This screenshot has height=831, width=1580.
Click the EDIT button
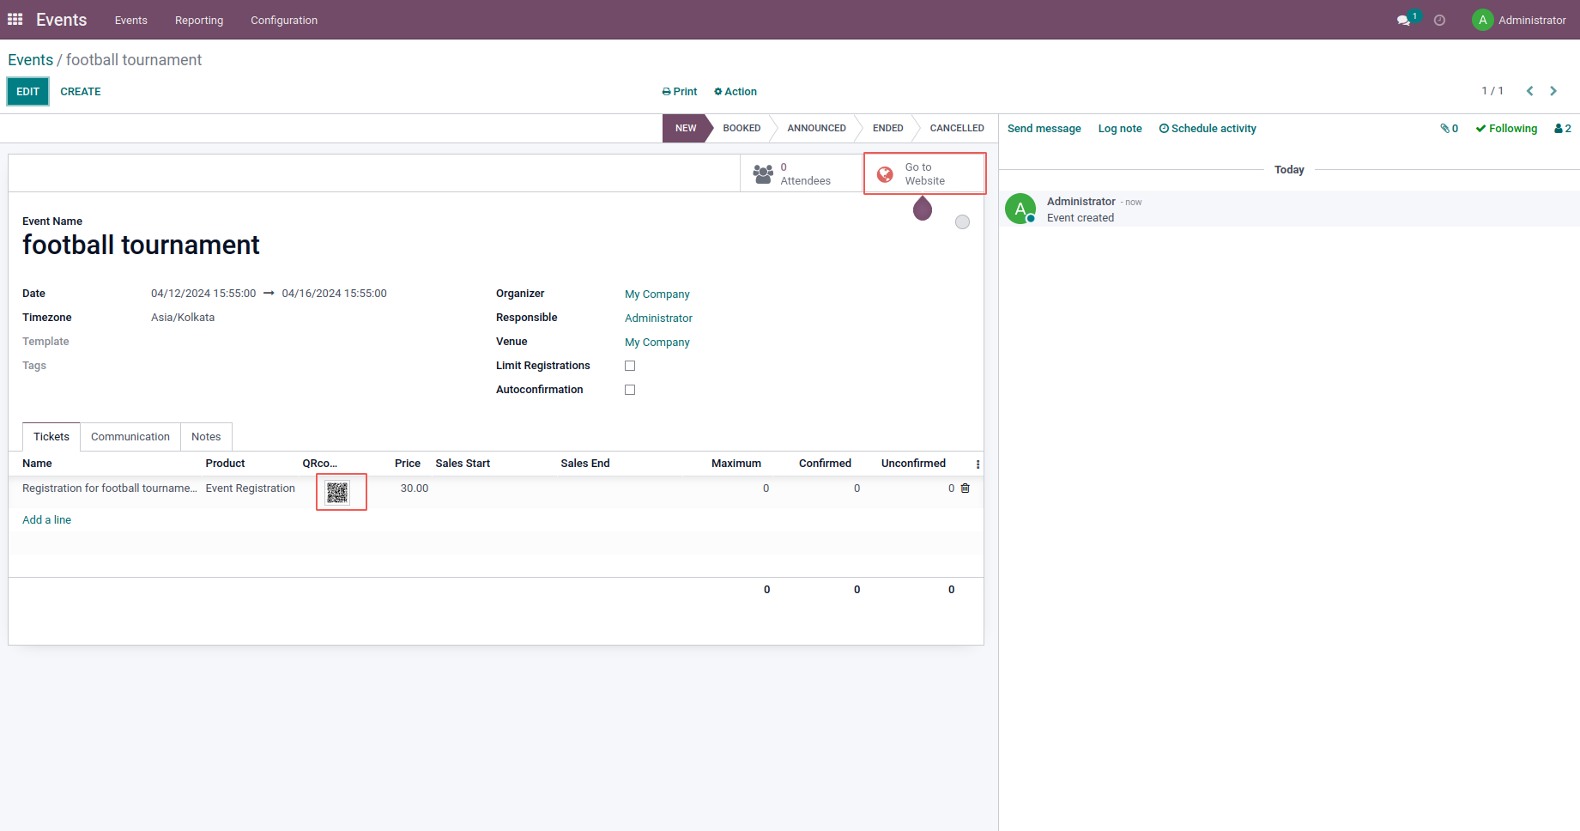tap(28, 92)
